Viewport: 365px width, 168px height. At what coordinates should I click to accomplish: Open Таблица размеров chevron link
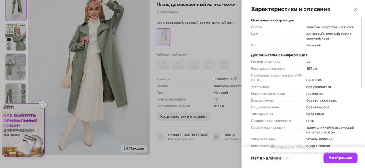(172, 55)
